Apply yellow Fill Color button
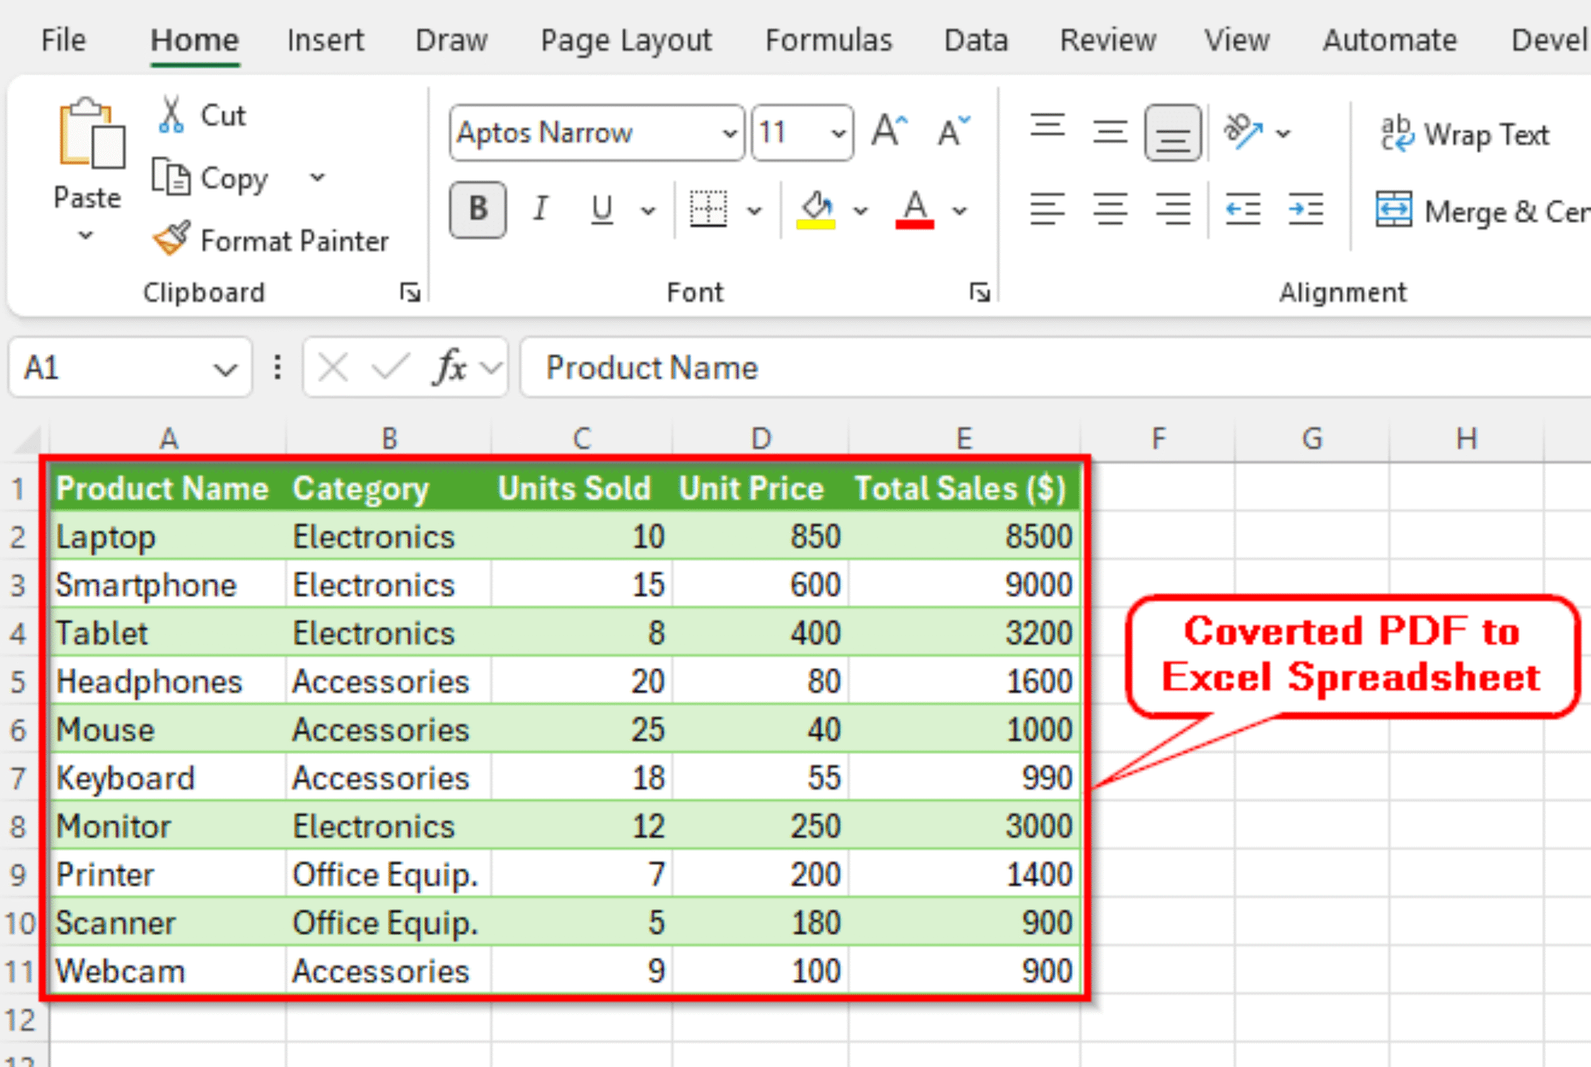 click(816, 210)
